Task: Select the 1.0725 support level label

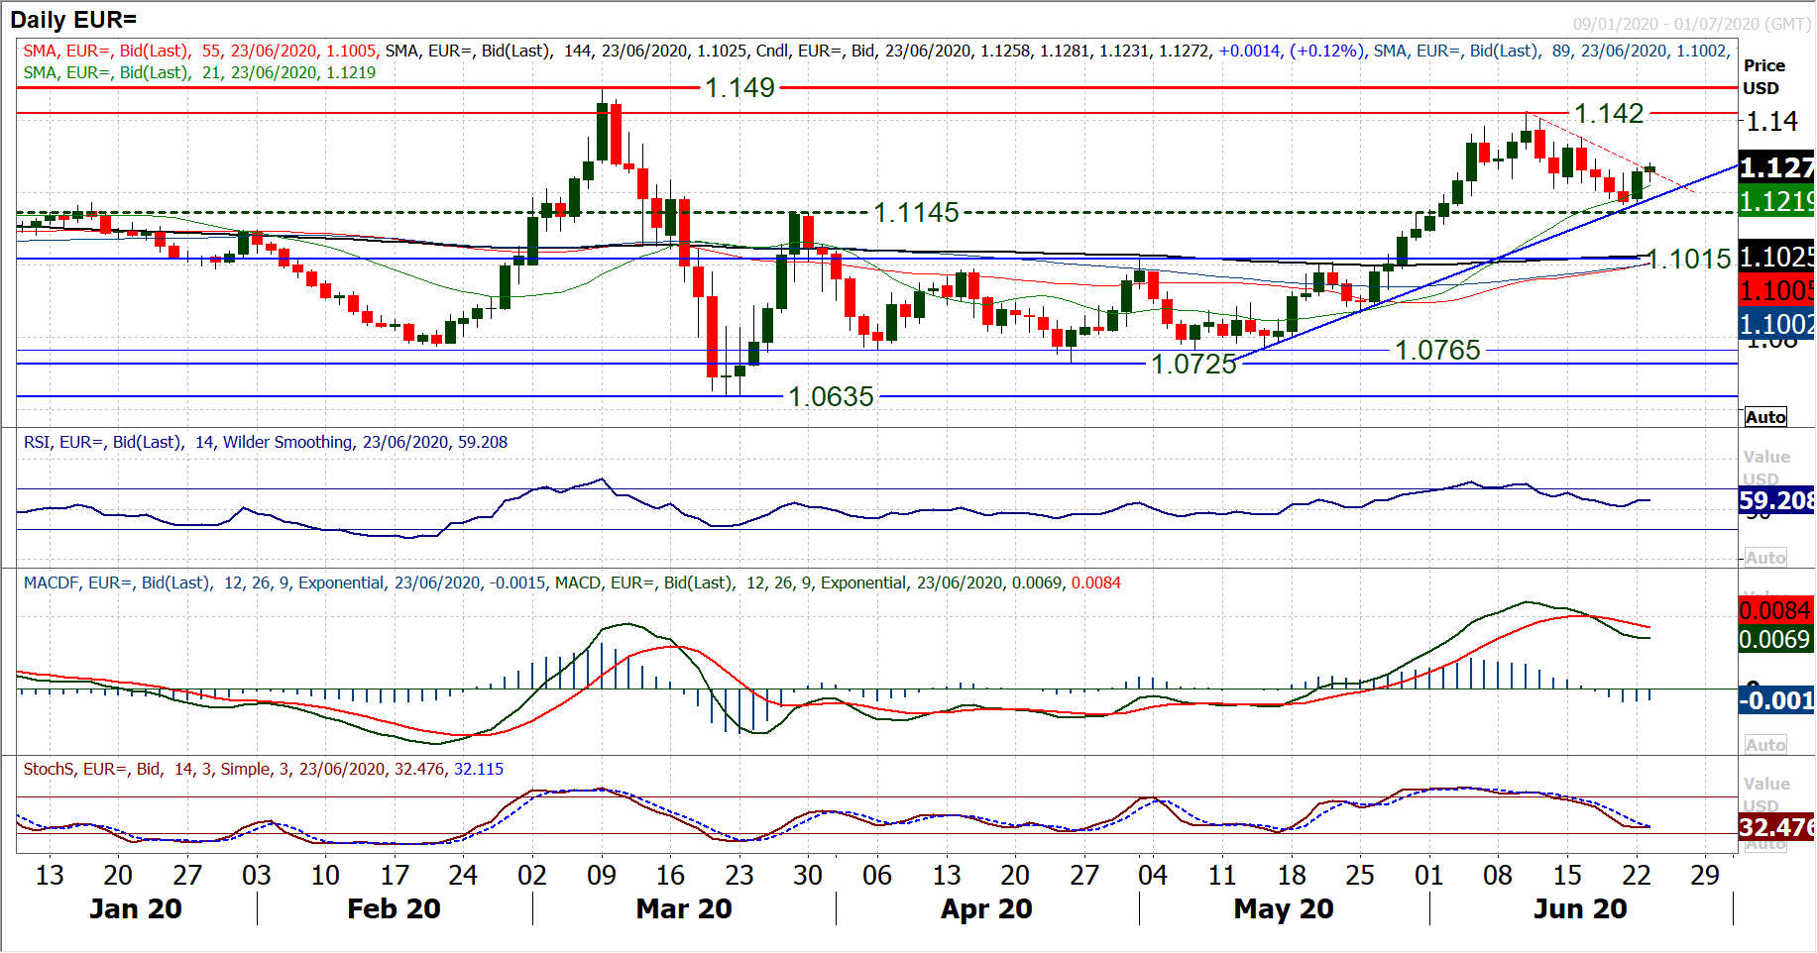Action: (1193, 365)
